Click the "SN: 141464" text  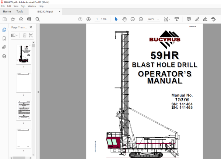point(182,104)
